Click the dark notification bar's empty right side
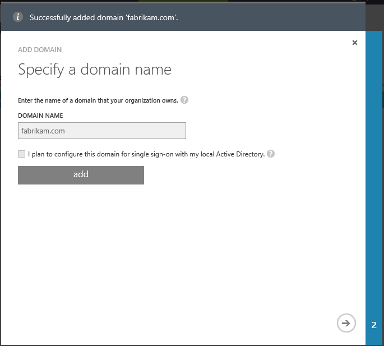 (280, 17)
